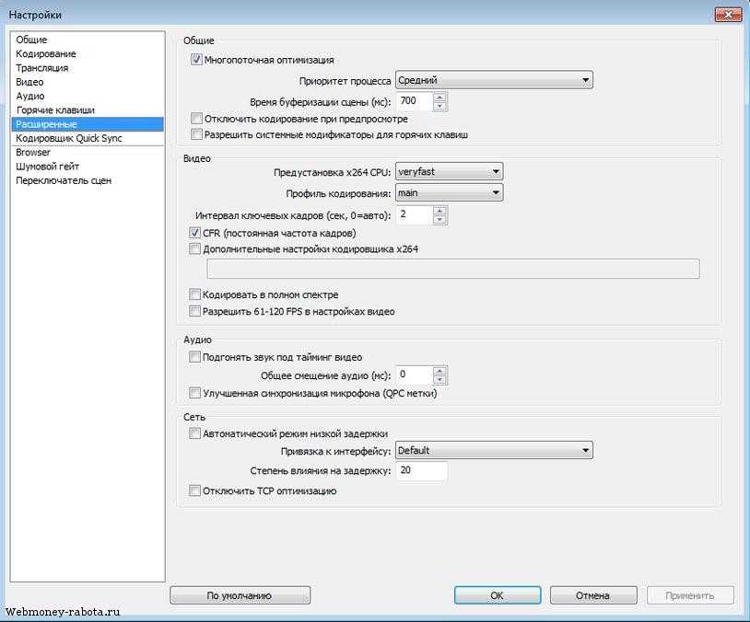Increase Интервал ключевых кадров value
Image resolution: width=750 pixels, height=622 pixels.
point(440,210)
